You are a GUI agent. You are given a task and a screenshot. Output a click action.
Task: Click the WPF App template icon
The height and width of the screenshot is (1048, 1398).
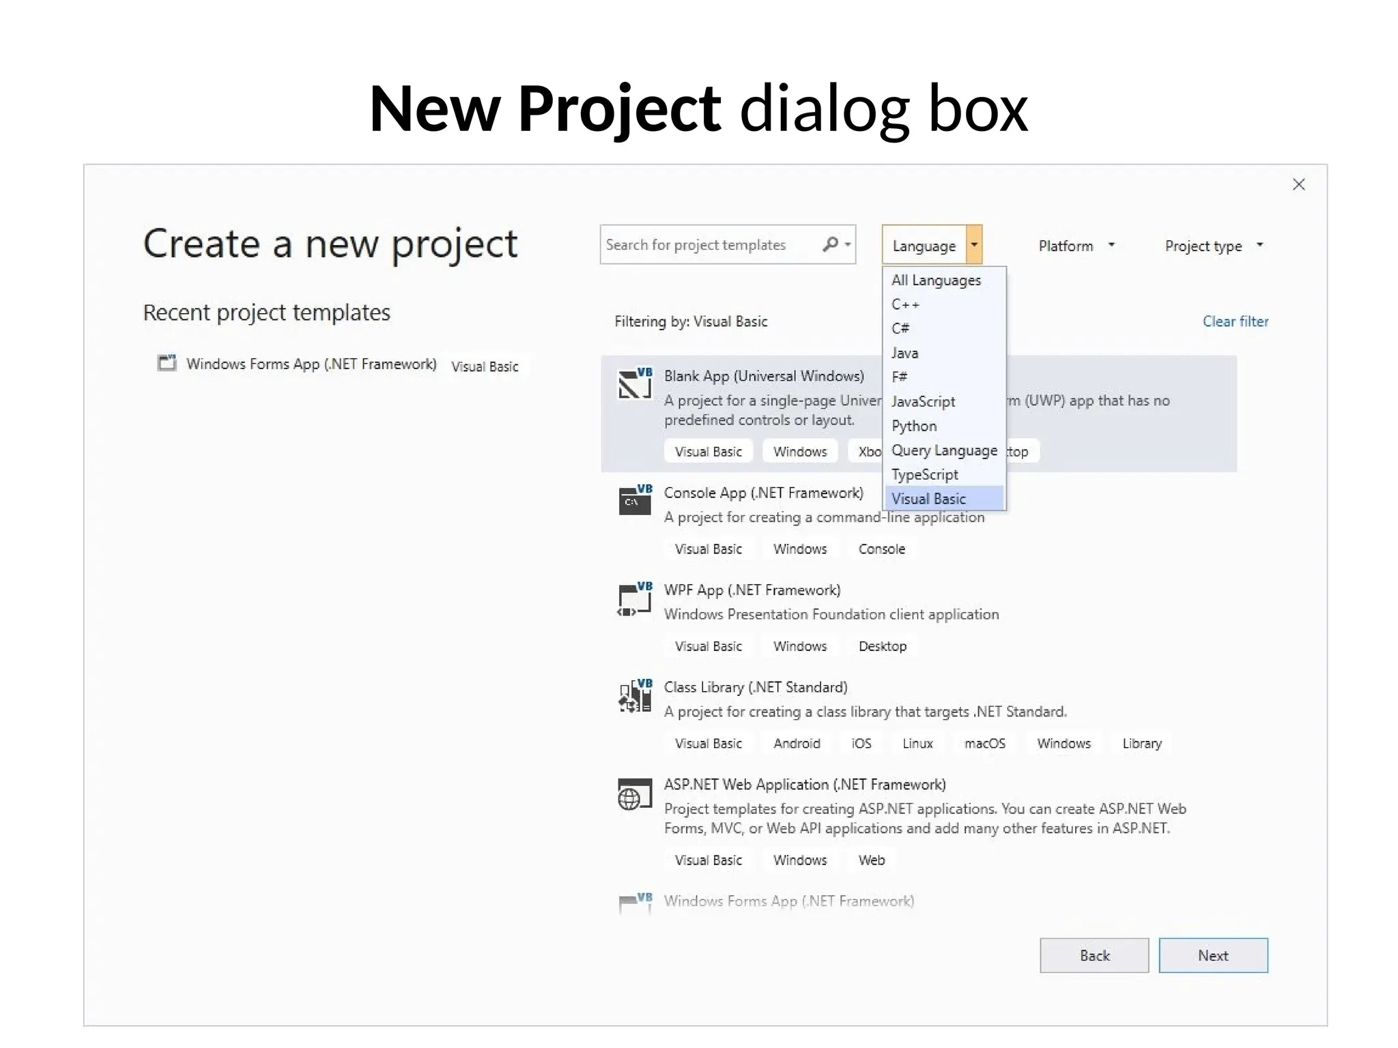[x=634, y=599]
